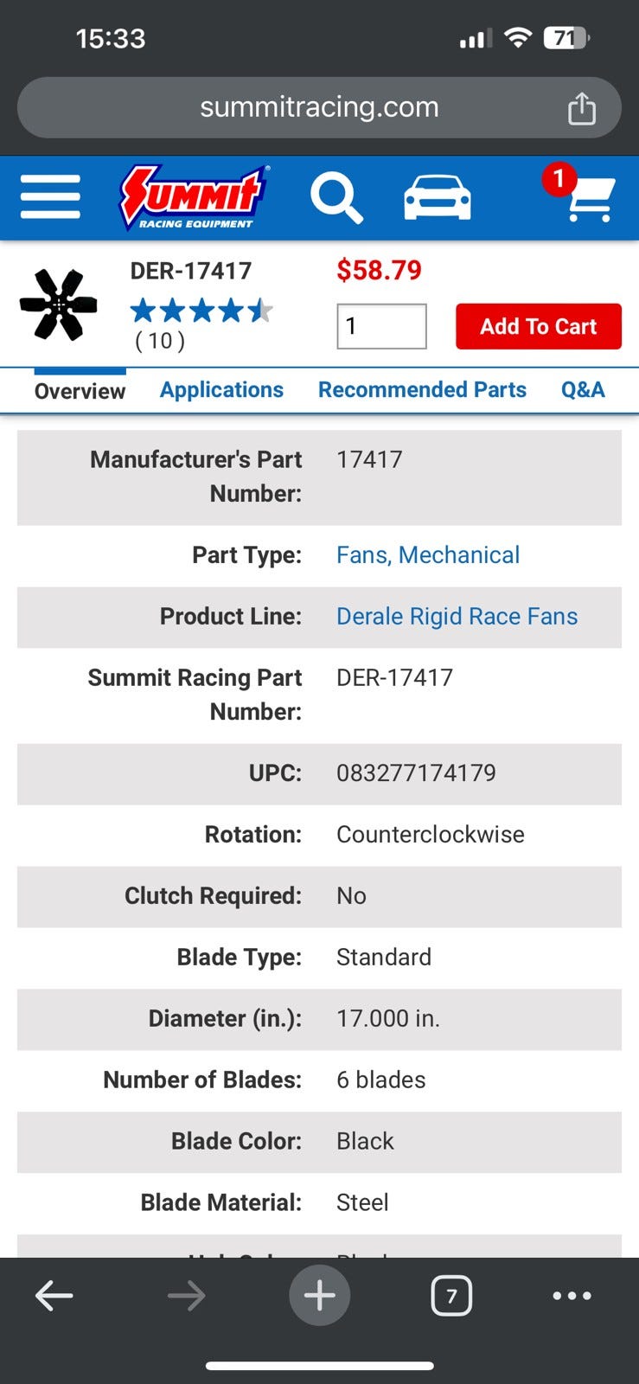This screenshot has height=1384, width=639.
Task: Select the Overview tab
Action: point(80,391)
